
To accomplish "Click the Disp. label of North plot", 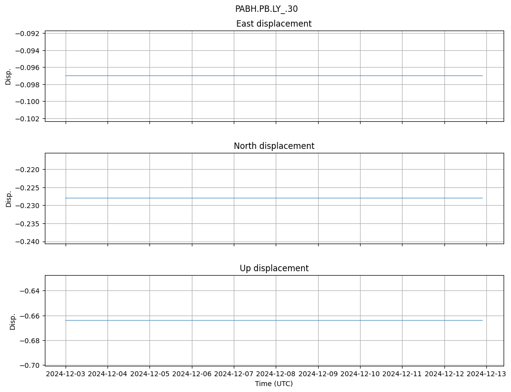I will (x=8, y=198).
